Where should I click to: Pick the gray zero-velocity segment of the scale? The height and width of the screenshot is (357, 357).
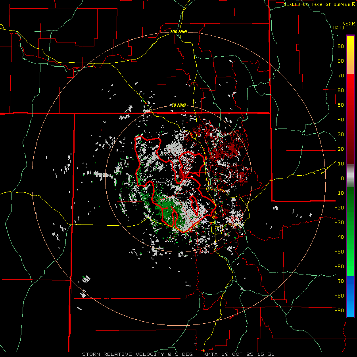(350, 176)
